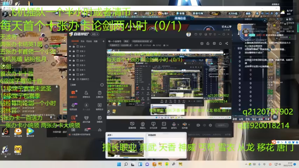Image resolution: width=299 pixels, height=168 pixels.
Task: Click the unlock padlock icon in stream header
Action: (208, 43)
